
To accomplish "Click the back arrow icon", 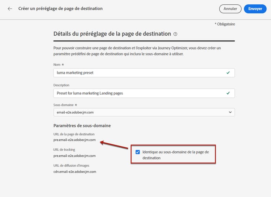I will click(x=10, y=8).
